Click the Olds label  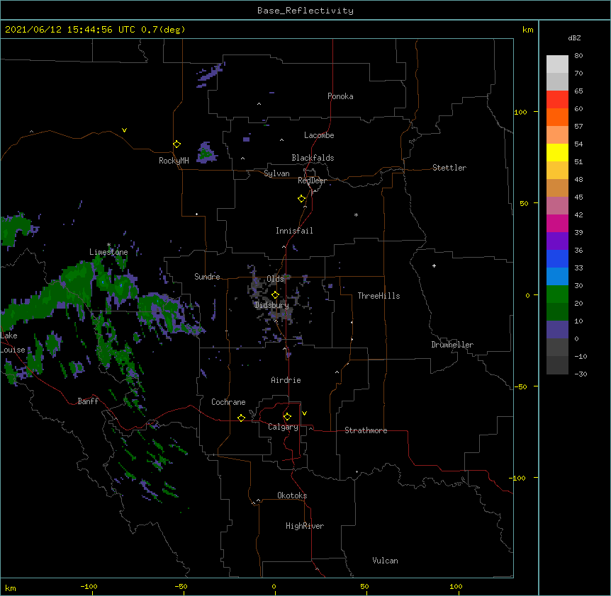275,279
